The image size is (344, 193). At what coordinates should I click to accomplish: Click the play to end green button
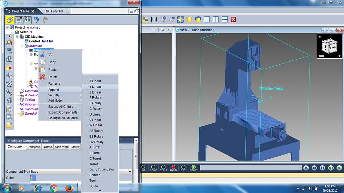tap(331, 168)
